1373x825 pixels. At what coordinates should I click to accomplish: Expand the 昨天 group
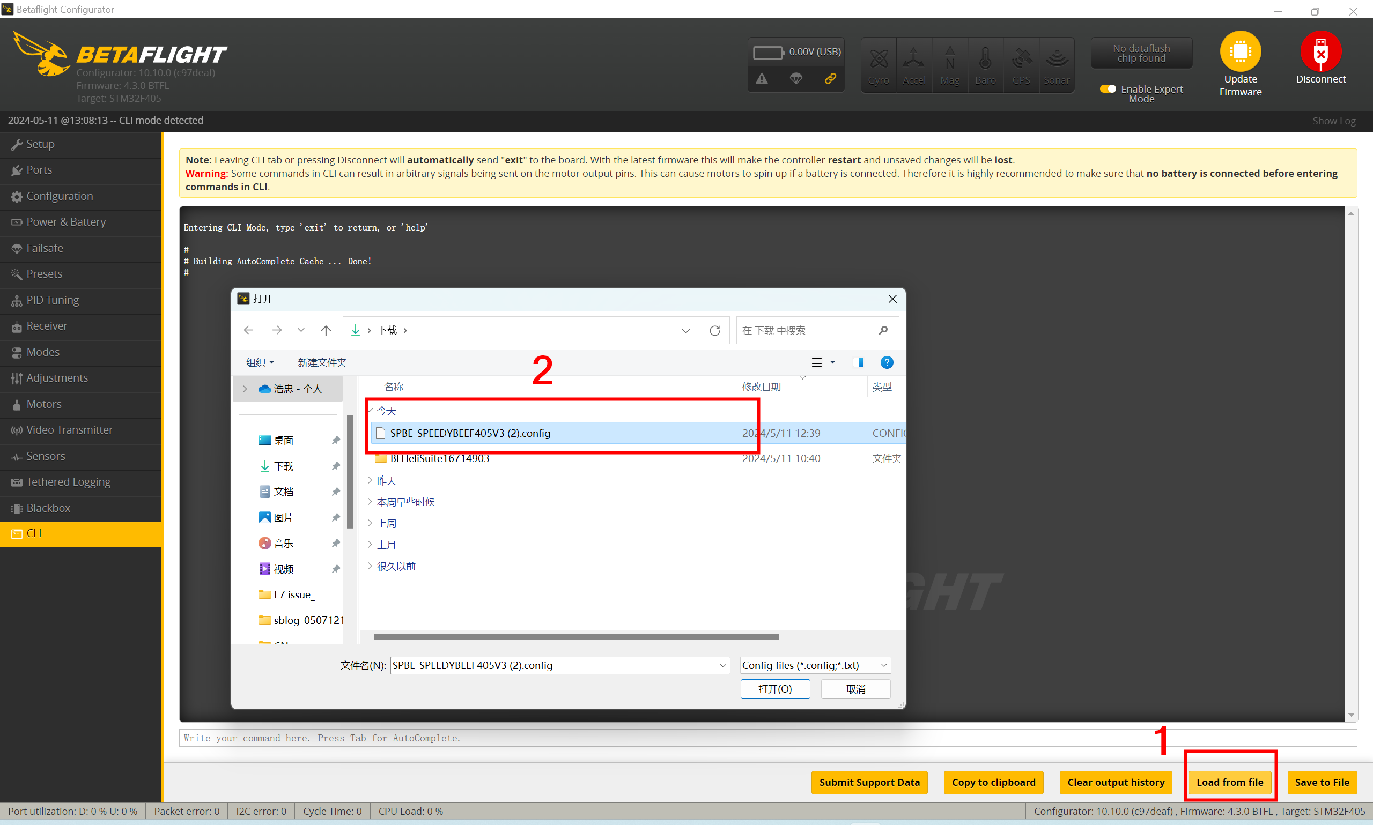(x=371, y=480)
